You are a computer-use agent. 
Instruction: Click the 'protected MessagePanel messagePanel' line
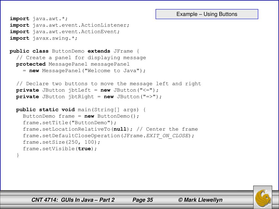coord(73,64)
